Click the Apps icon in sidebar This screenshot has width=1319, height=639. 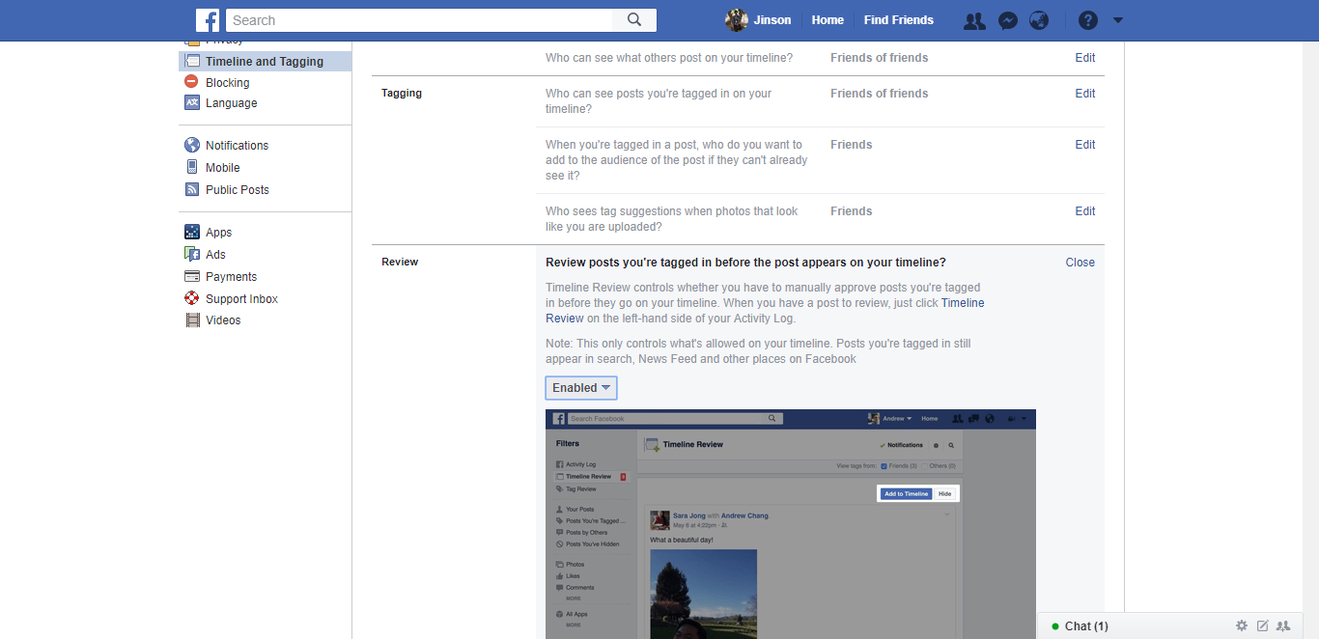[x=191, y=232]
